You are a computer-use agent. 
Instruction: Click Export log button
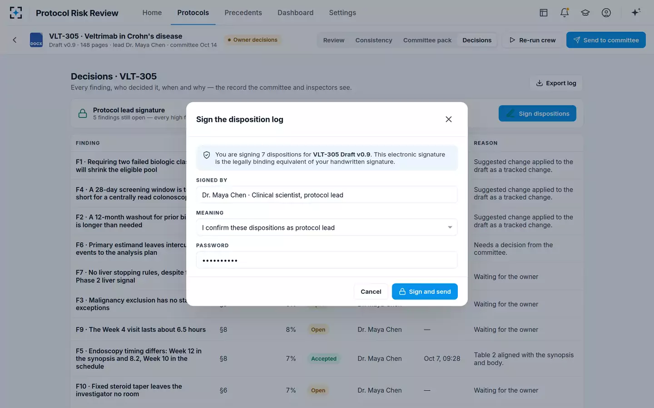556,83
